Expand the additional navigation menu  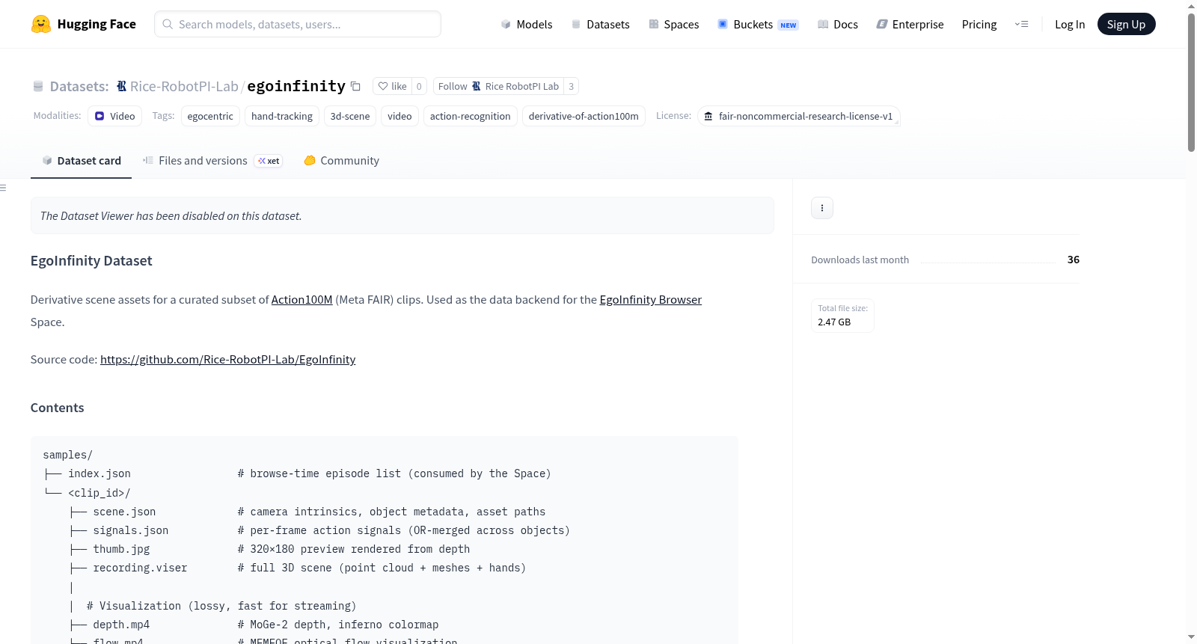(x=1021, y=24)
